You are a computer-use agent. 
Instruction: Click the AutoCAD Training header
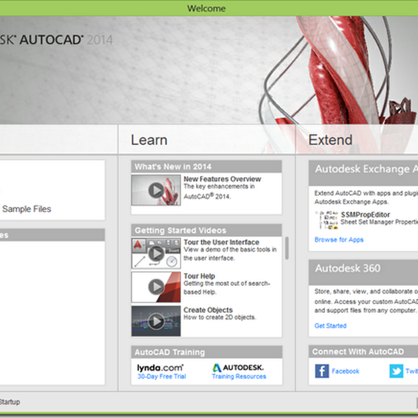206,352
